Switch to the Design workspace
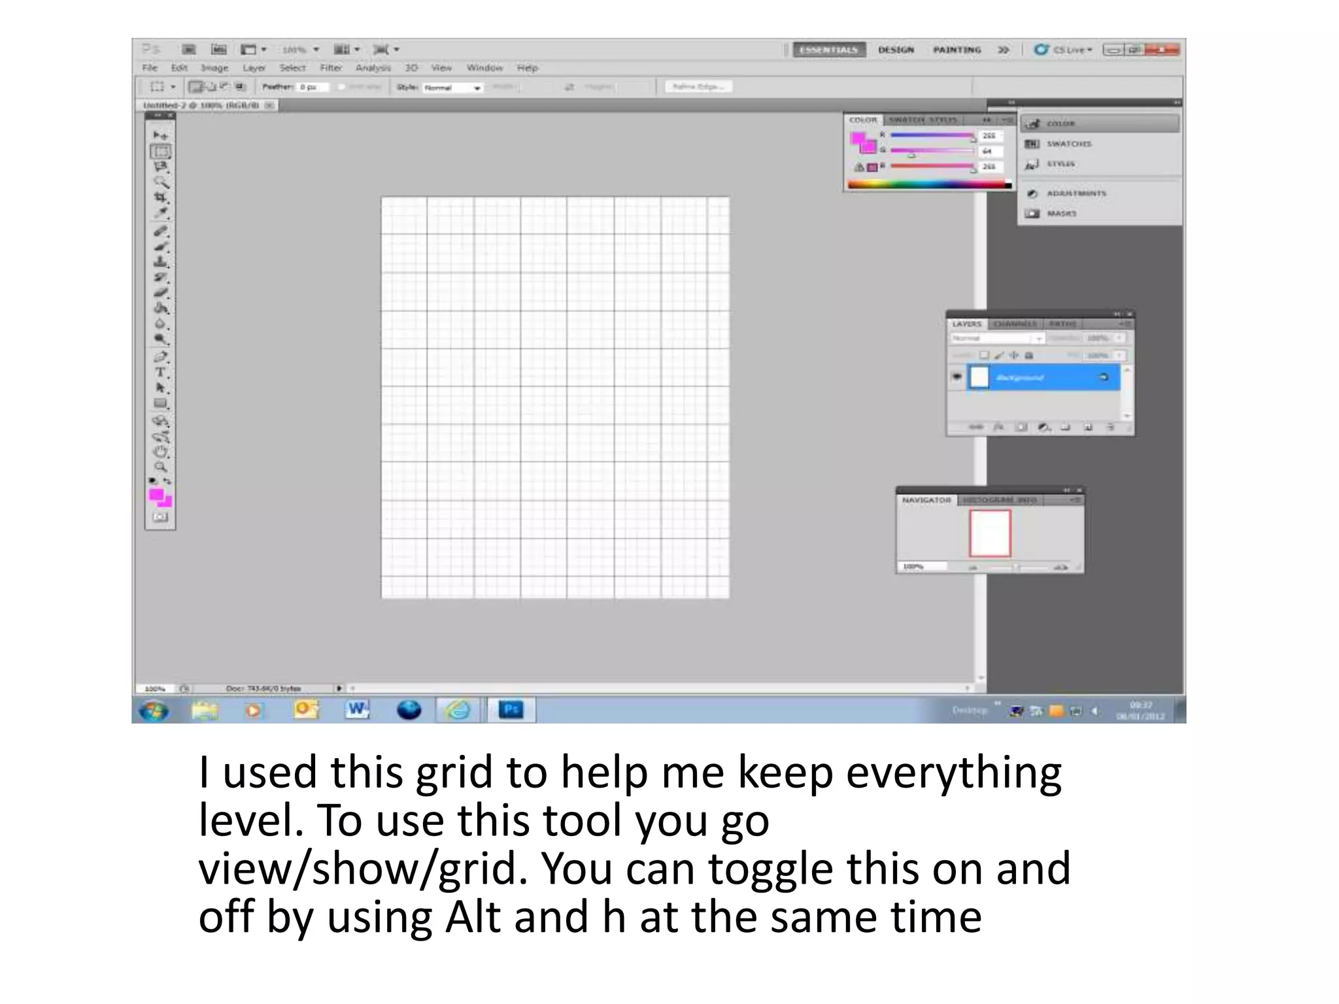Image resolution: width=1339 pixels, height=1004 pixels. click(x=896, y=50)
